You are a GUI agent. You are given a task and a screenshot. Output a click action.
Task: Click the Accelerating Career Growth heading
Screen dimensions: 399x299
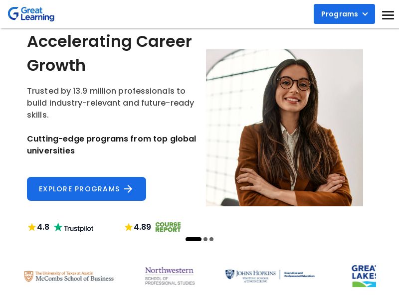coord(109,53)
